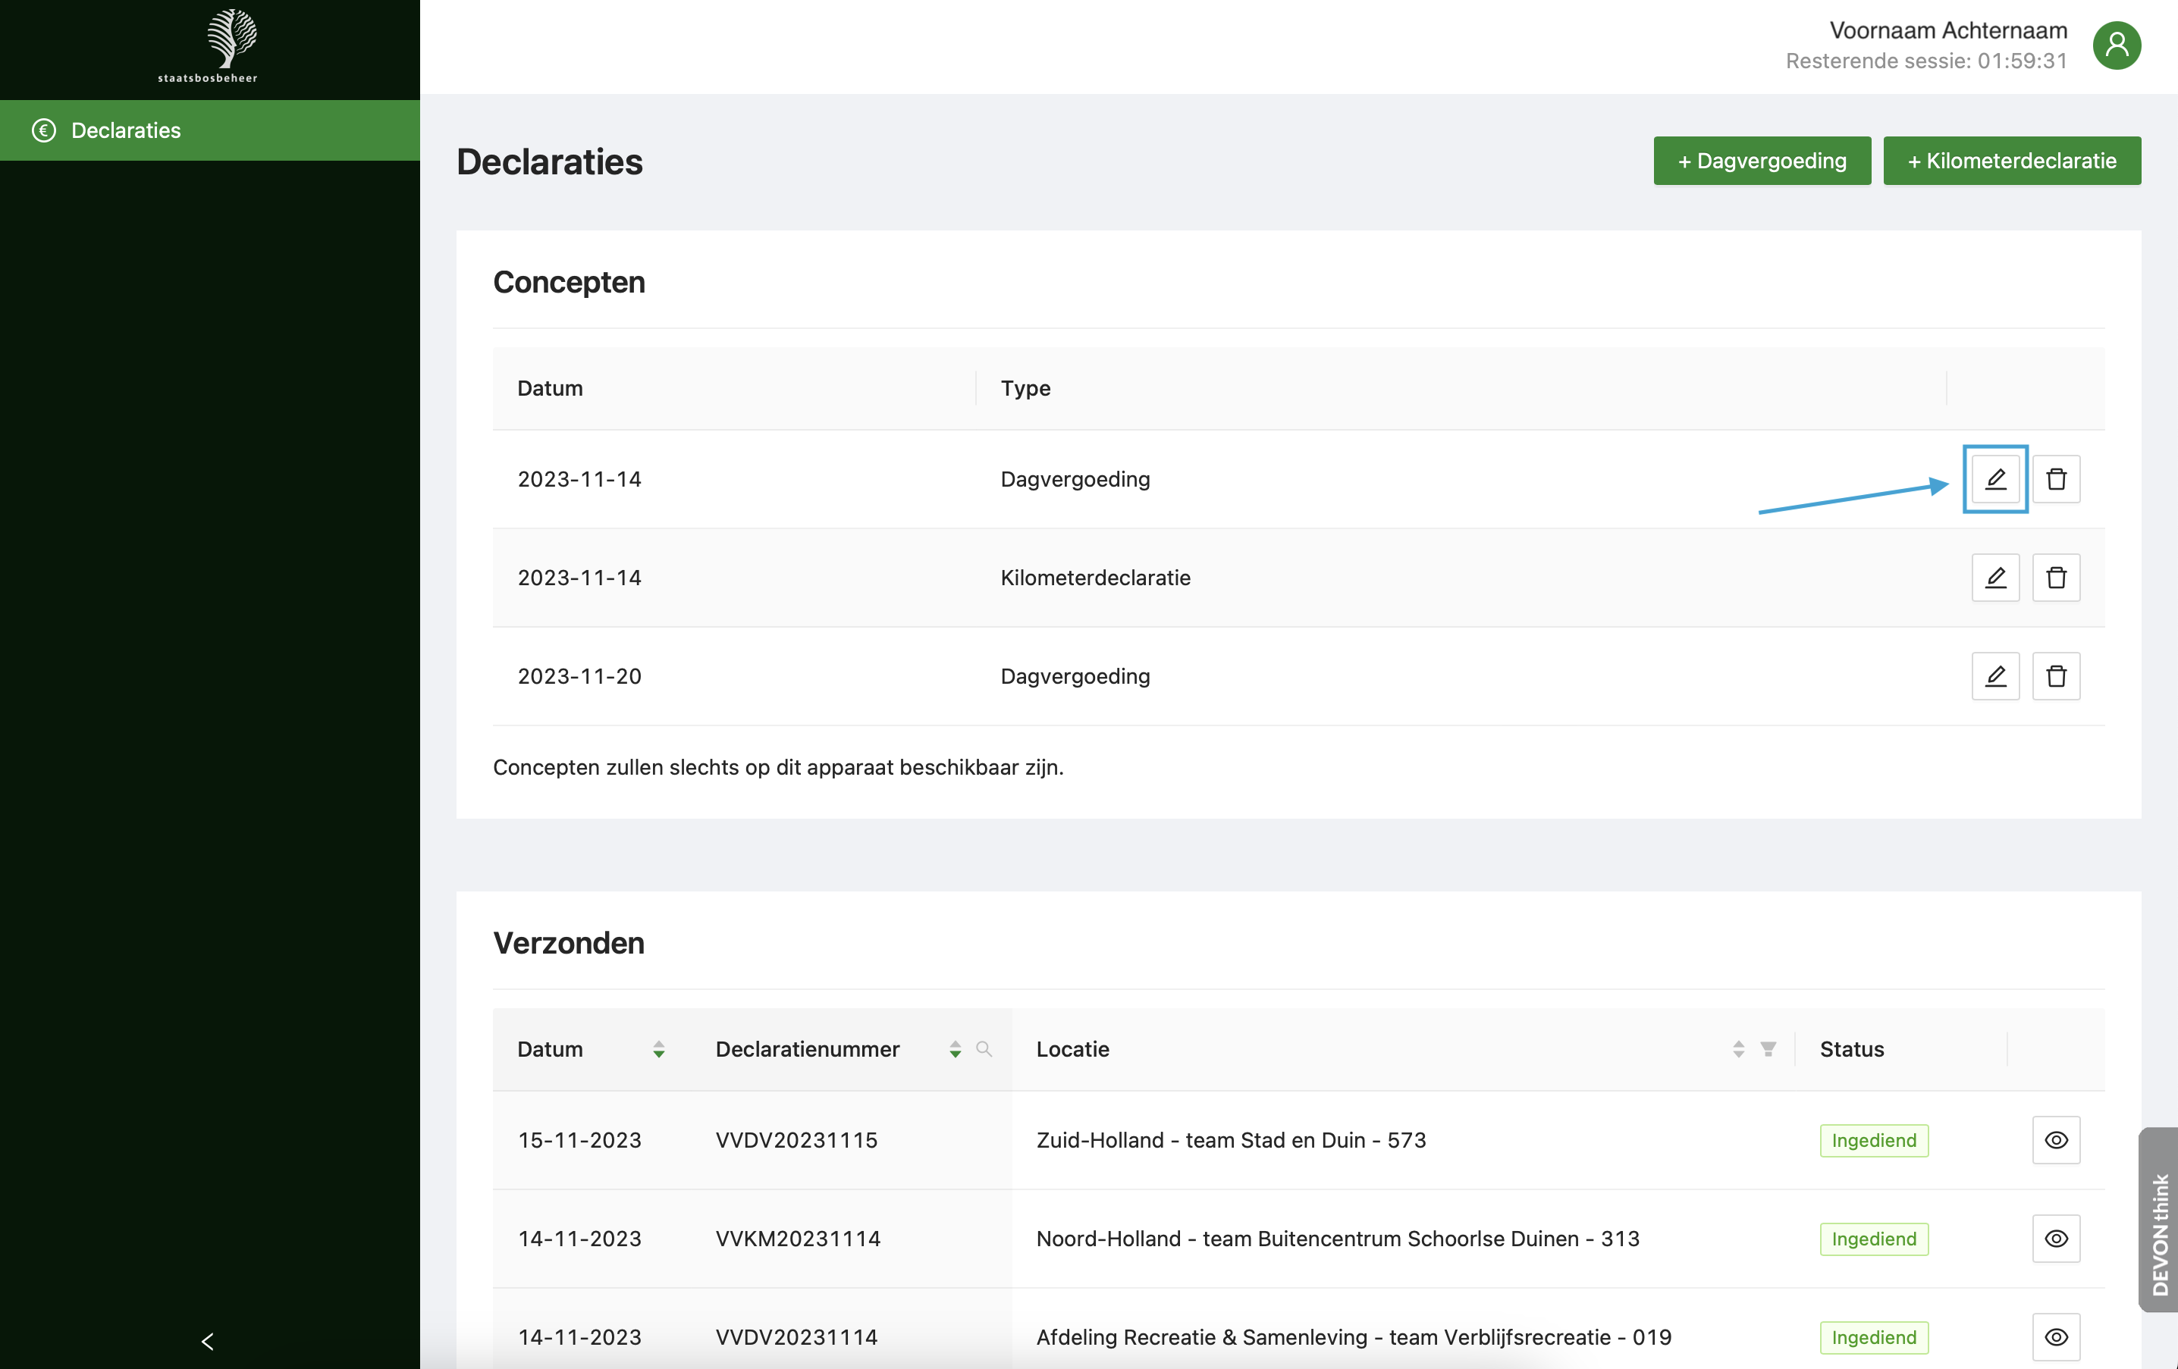This screenshot has width=2178, height=1369.
Task: Click location Zuid-Holland - team Stad en Duin - 573
Action: 1231,1139
